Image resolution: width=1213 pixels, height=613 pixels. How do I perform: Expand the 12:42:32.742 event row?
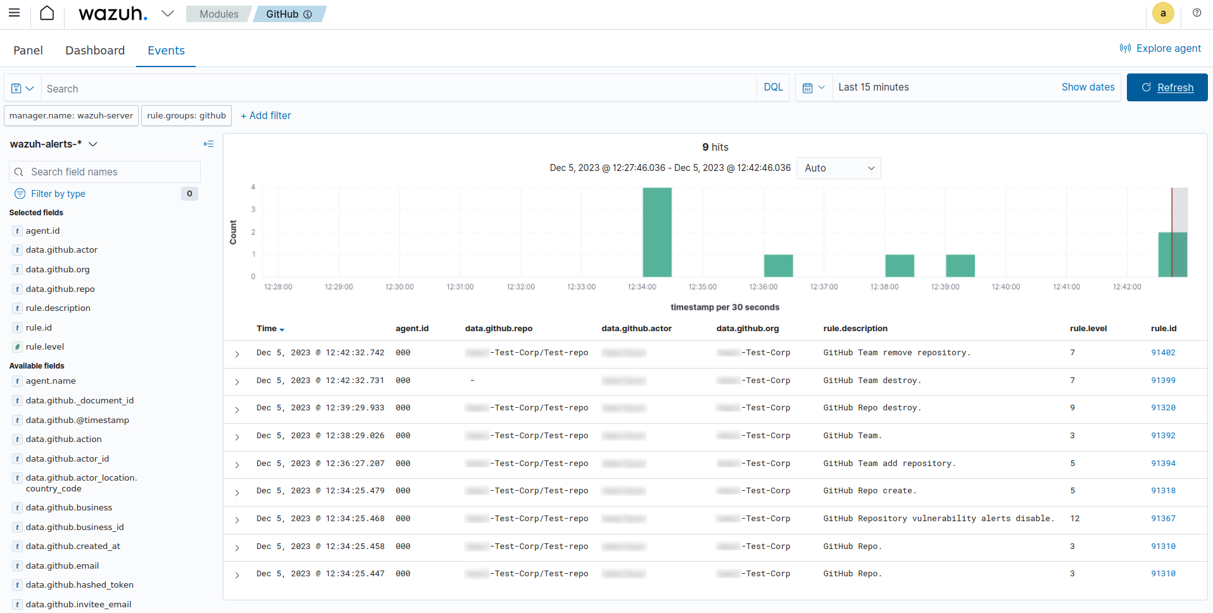click(x=237, y=354)
